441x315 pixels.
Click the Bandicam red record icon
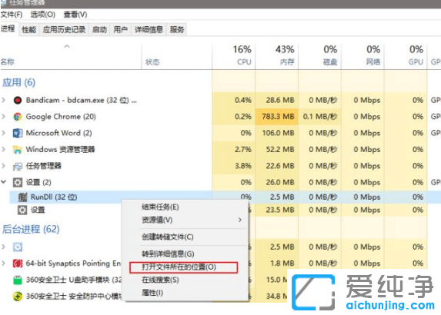[x=18, y=100]
